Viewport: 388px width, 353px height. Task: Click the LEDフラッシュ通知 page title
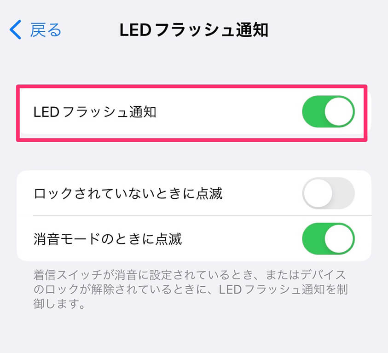(194, 30)
